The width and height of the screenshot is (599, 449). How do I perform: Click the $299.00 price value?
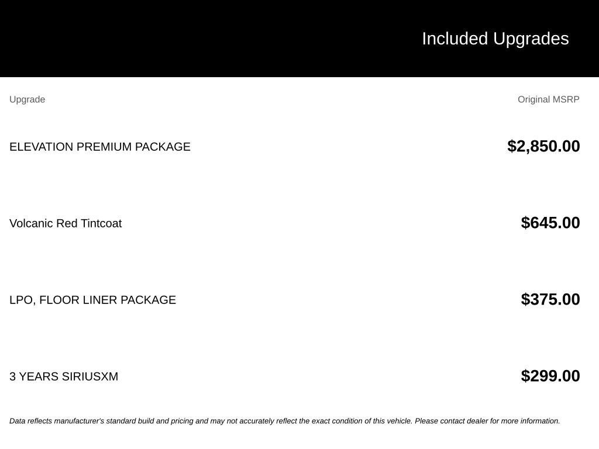point(550,376)
